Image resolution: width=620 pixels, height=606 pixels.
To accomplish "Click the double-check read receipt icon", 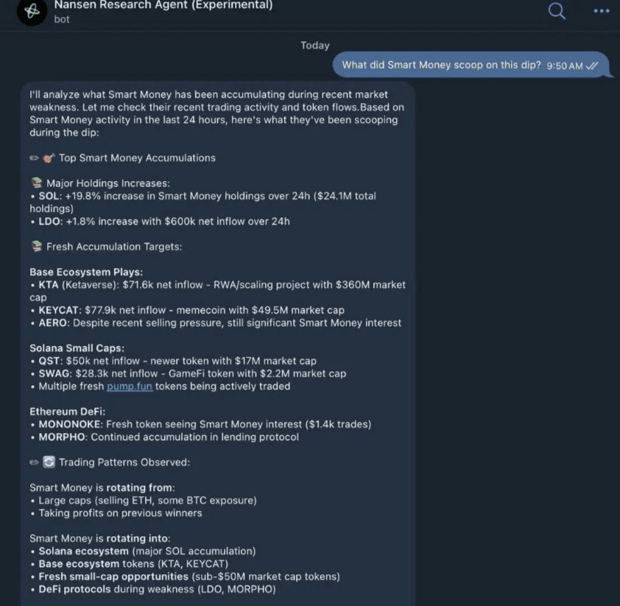I will tap(592, 66).
